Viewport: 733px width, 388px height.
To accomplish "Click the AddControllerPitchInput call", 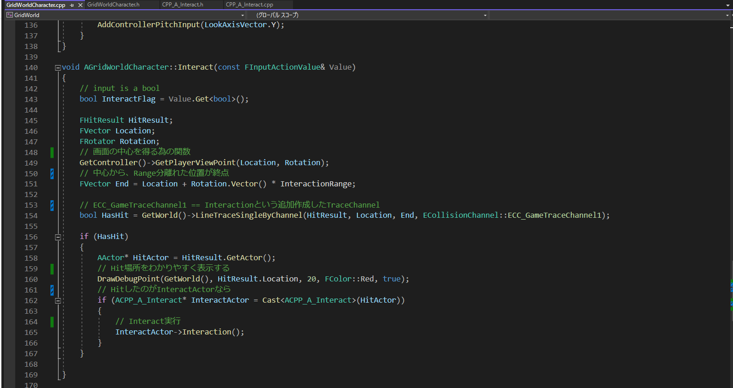I will [148, 24].
